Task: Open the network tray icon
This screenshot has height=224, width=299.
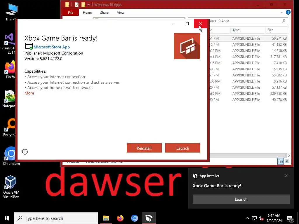Action: [254, 218]
